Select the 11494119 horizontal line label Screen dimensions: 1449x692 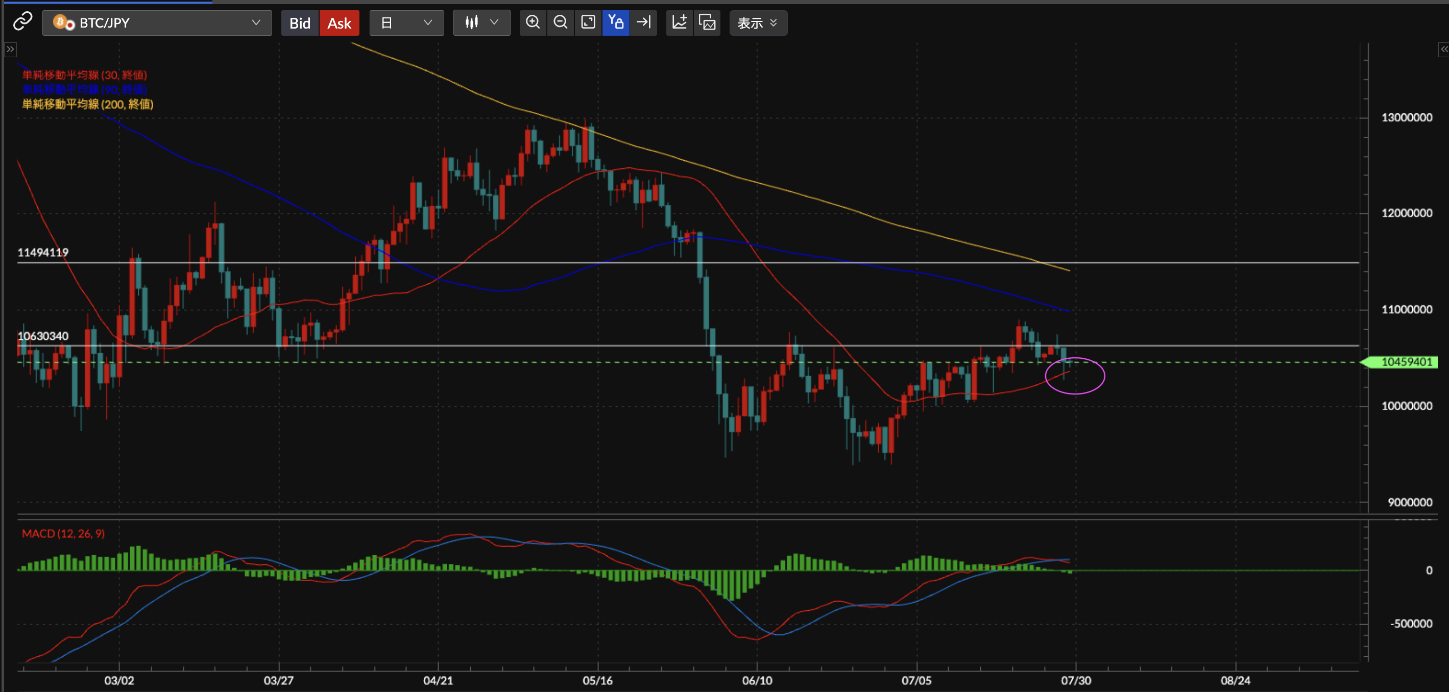pos(43,253)
